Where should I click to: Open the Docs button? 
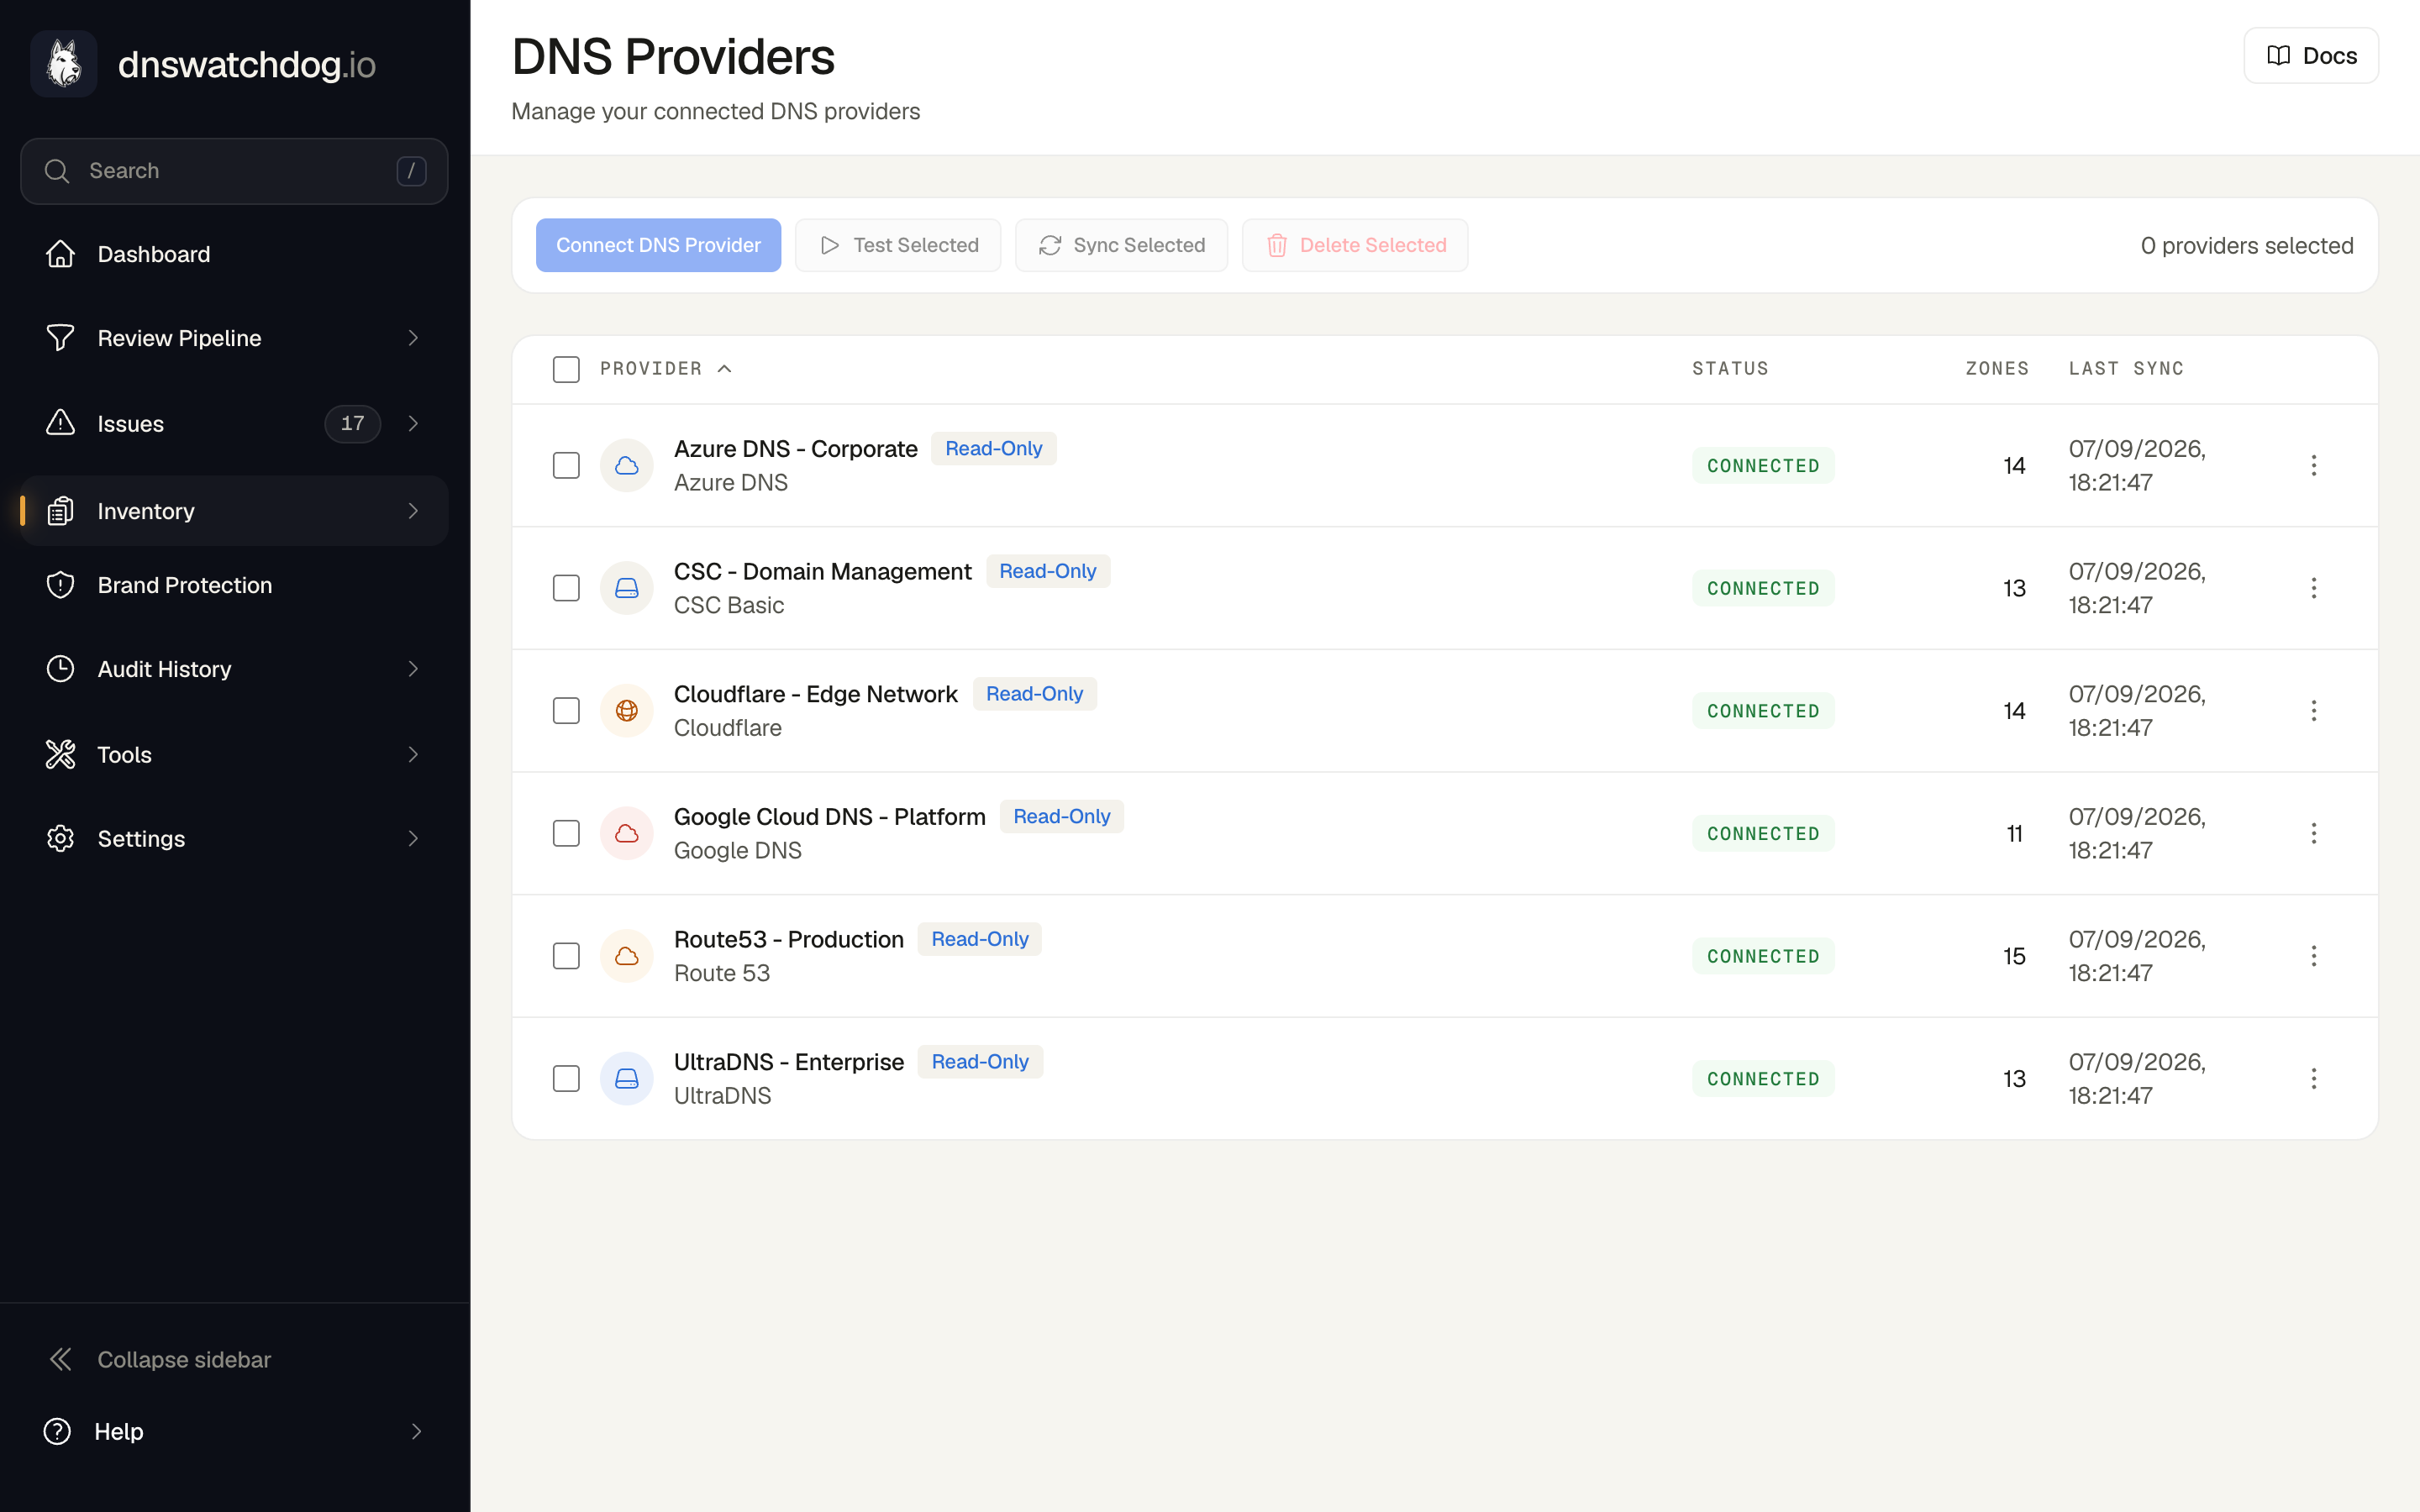2311,56
